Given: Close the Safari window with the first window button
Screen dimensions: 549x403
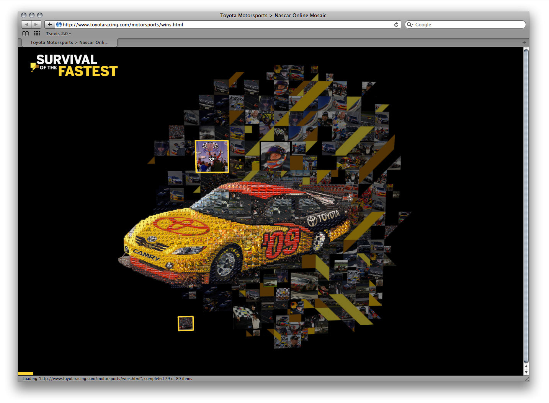Looking at the screenshot, I should click(24, 15).
